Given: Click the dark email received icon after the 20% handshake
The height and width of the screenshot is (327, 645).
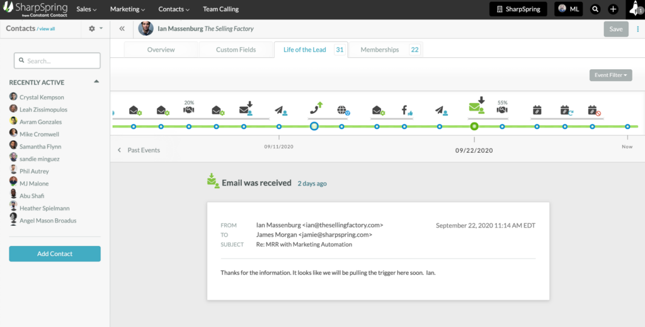Looking at the screenshot, I should (246, 108).
